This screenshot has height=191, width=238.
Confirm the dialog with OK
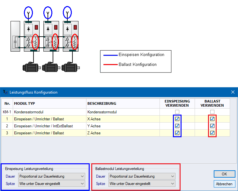tap(224, 174)
